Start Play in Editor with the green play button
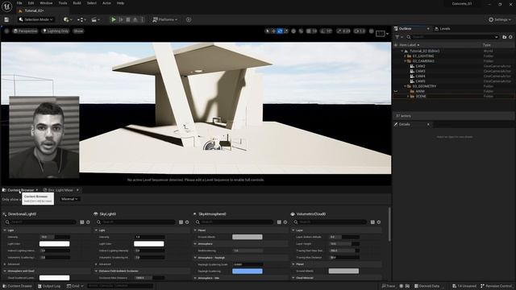Image resolution: width=516 pixels, height=290 pixels. [x=113, y=19]
